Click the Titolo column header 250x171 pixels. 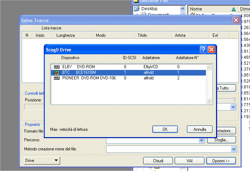[142, 35]
